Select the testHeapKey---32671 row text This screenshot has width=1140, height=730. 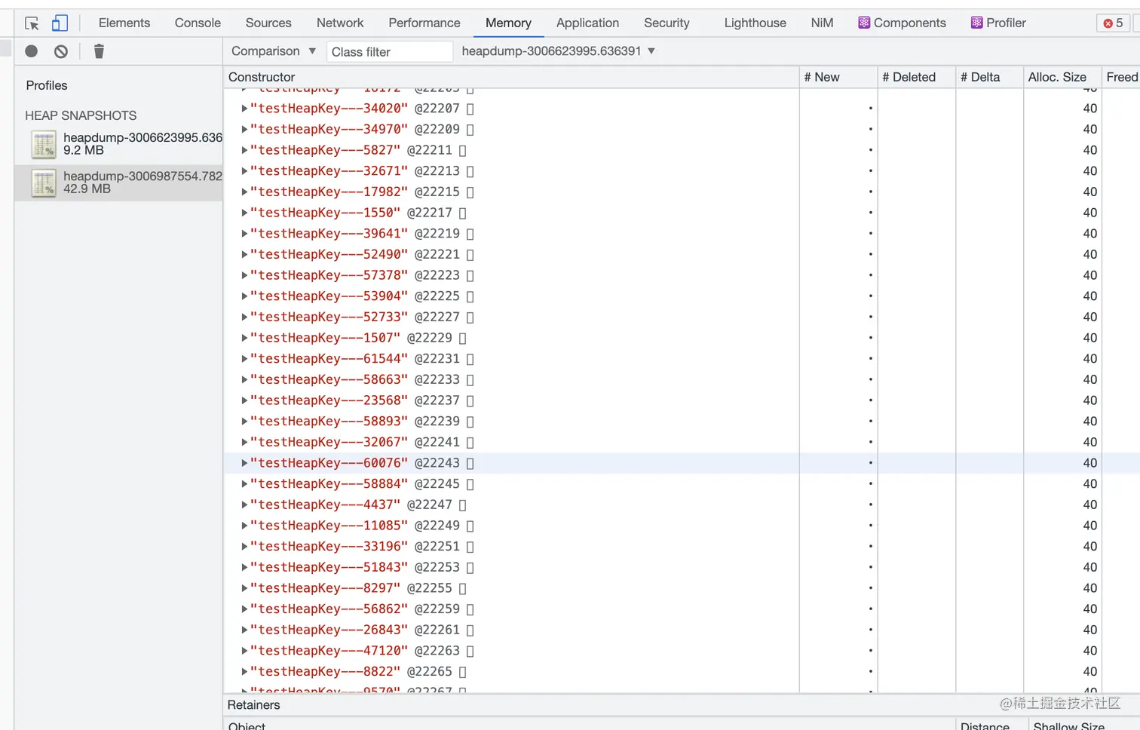[329, 171]
